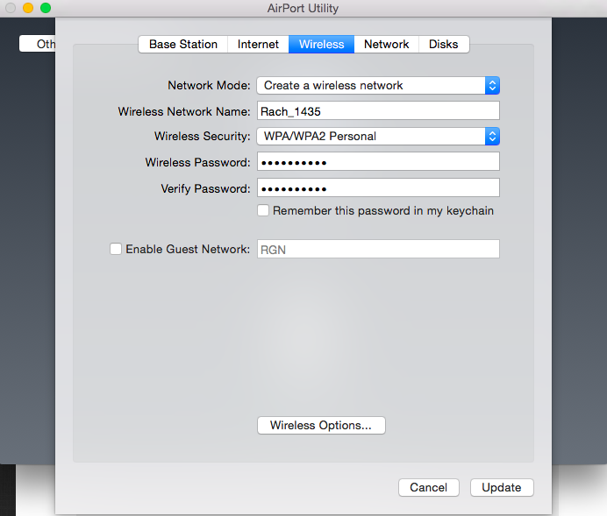Enable Remember this password in my keychain

(x=263, y=210)
